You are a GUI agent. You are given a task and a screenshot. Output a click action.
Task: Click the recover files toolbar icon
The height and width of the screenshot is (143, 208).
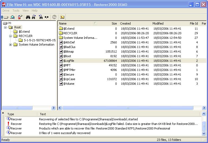point(20,17)
